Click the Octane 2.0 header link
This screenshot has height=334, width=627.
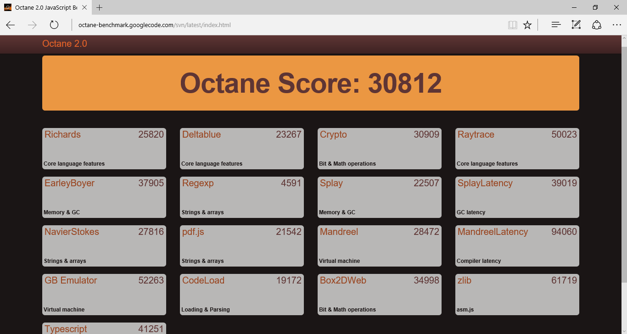(x=65, y=44)
